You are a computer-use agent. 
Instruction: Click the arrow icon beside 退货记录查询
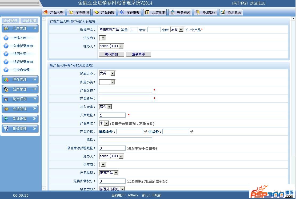[6, 62]
